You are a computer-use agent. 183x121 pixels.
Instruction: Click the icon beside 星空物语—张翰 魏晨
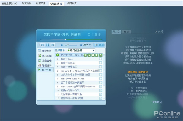pos(101,98)
